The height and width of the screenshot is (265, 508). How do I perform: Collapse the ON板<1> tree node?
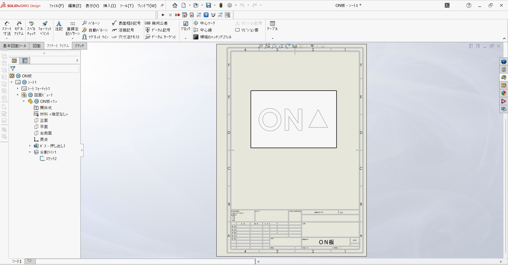(24, 101)
